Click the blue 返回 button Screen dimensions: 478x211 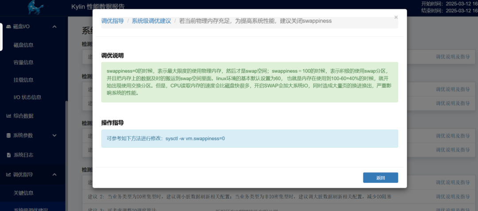pyautogui.click(x=381, y=178)
